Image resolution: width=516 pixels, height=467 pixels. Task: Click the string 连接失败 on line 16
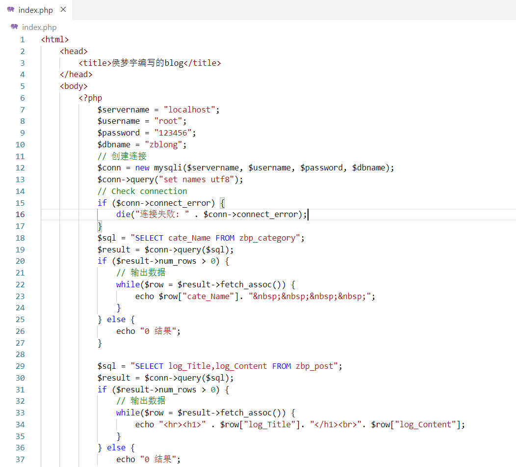[x=162, y=215]
